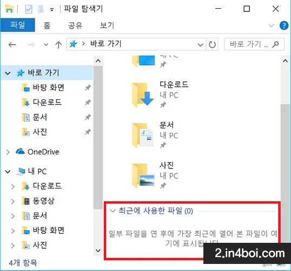Select 문서 folder under 내 PC

[39, 216]
